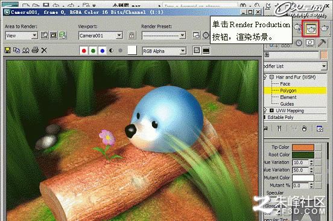This screenshot has height=221, width=333.
Task: Open the RGB Alpha channel dropdown
Action: click(164, 51)
